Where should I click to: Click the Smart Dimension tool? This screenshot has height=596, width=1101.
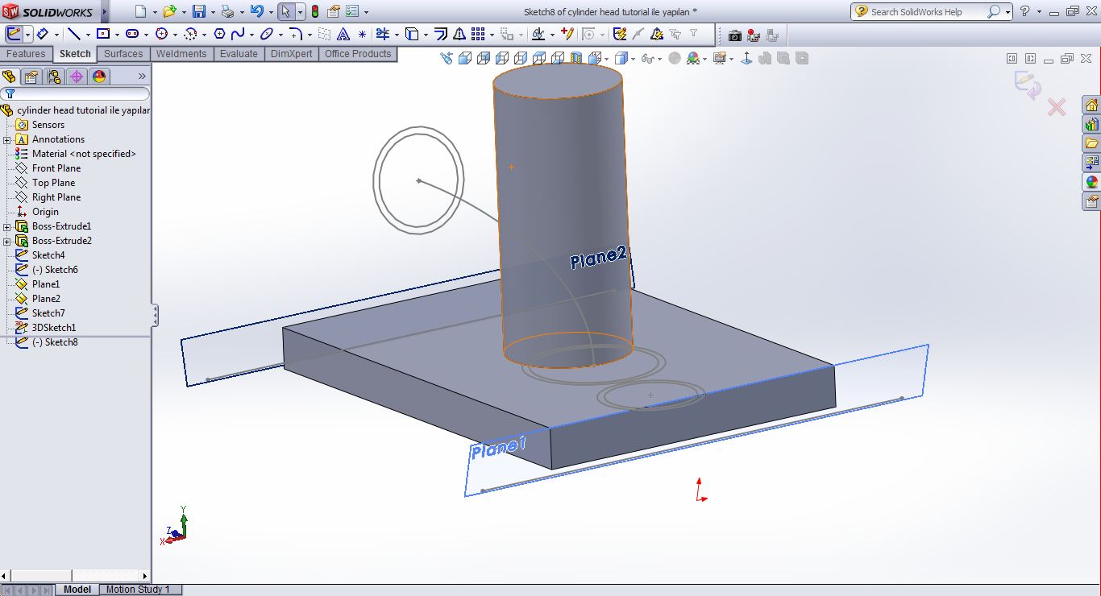43,34
